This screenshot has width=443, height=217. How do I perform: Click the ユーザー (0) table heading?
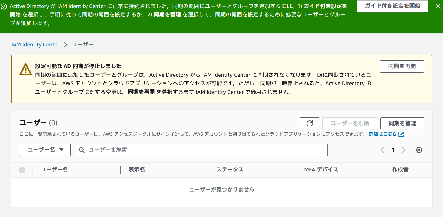(38, 123)
